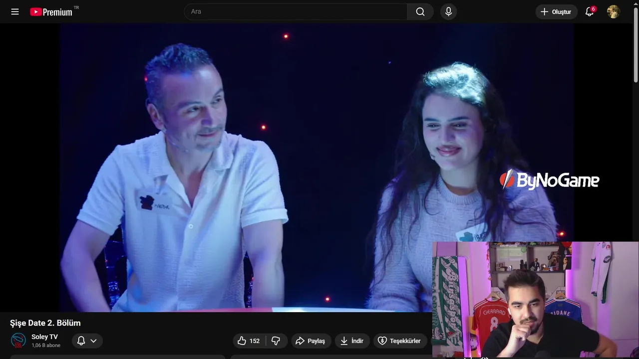This screenshot has width=639, height=359.
Task: Click the video title Şişe Date 2. Bölüm
Action: click(x=45, y=323)
